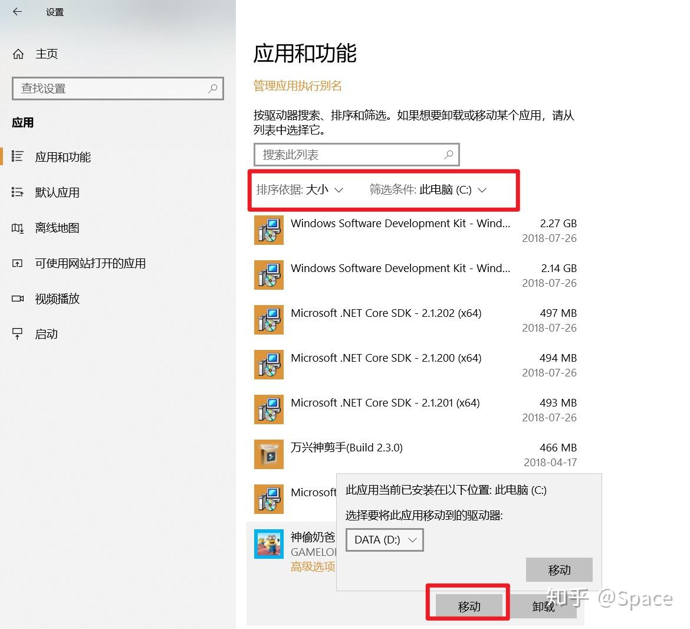Click the partially hidden Microsoft app icon
The image size is (690, 629).
click(269, 499)
